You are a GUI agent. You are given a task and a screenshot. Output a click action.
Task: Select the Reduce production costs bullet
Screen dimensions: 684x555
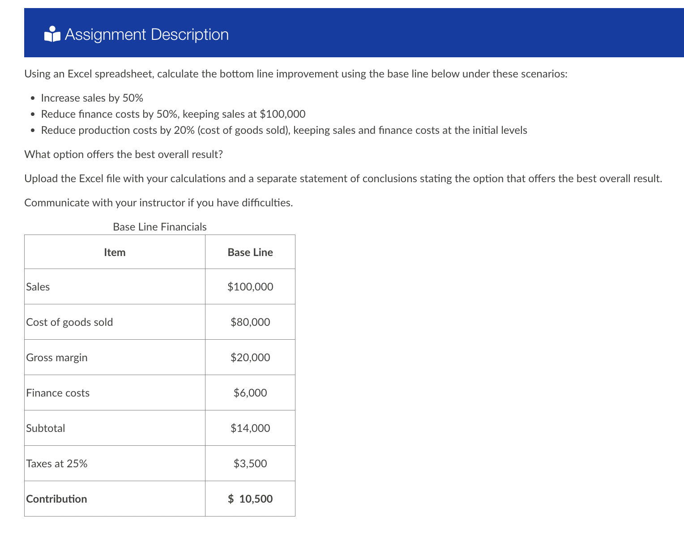tap(284, 130)
